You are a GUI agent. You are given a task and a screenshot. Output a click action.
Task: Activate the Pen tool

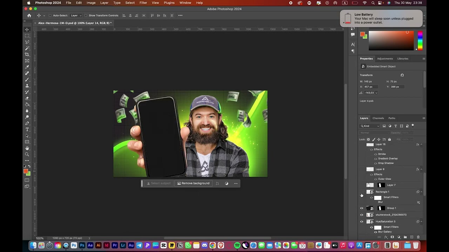27,123
